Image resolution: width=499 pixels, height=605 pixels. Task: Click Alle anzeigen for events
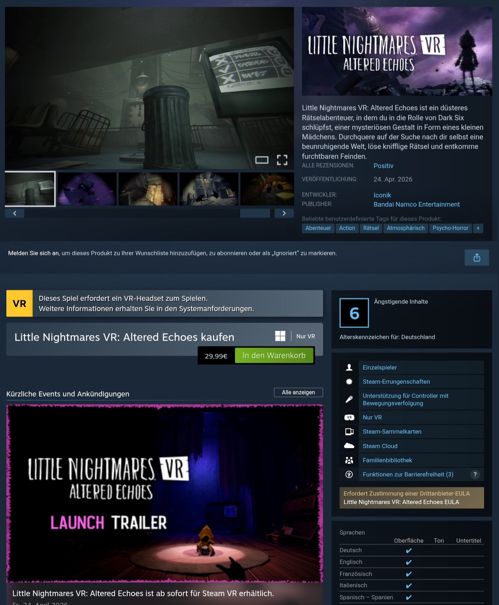tap(298, 392)
